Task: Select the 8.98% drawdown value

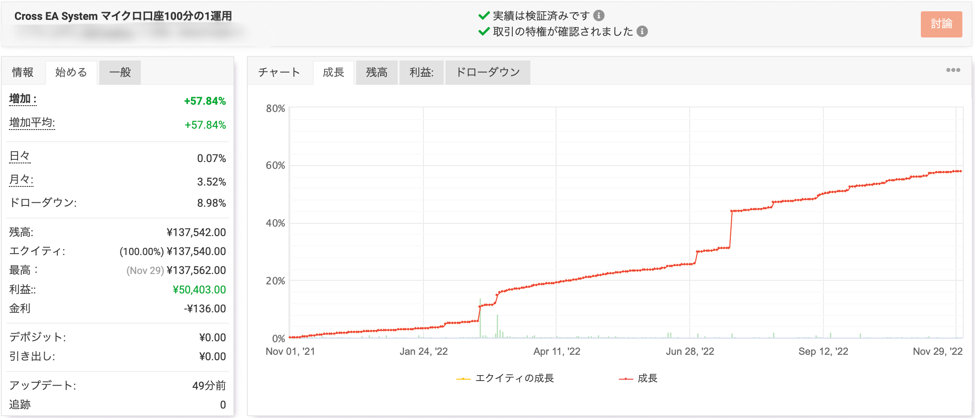Action: [x=211, y=203]
